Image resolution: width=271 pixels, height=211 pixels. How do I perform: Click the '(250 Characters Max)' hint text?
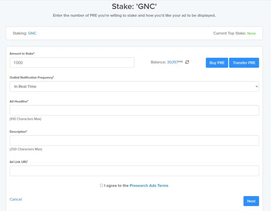[x=26, y=149]
